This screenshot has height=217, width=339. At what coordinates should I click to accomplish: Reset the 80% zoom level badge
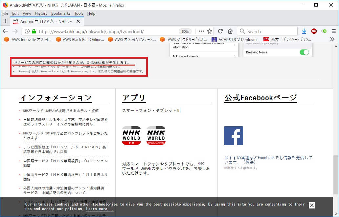185,31
